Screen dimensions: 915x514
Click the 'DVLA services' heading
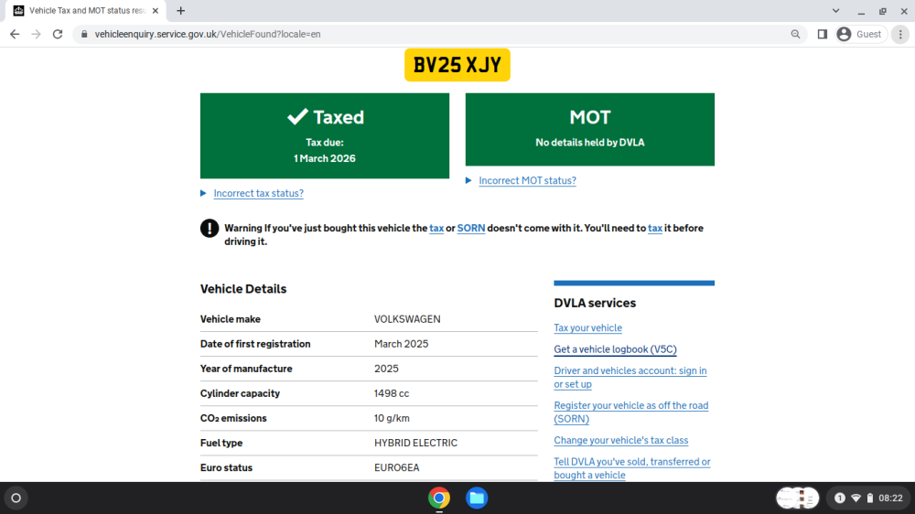pos(595,303)
